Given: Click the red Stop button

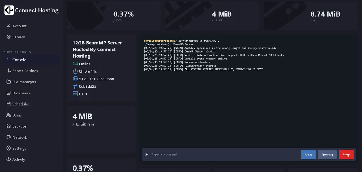Looking at the screenshot, I should 346,154.
